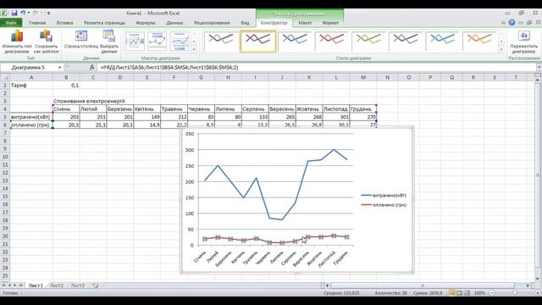The width and height of the screenshot is (542, 305).
Task: Click the Save icon in Quick Access
Action: [x=14, y=14]
